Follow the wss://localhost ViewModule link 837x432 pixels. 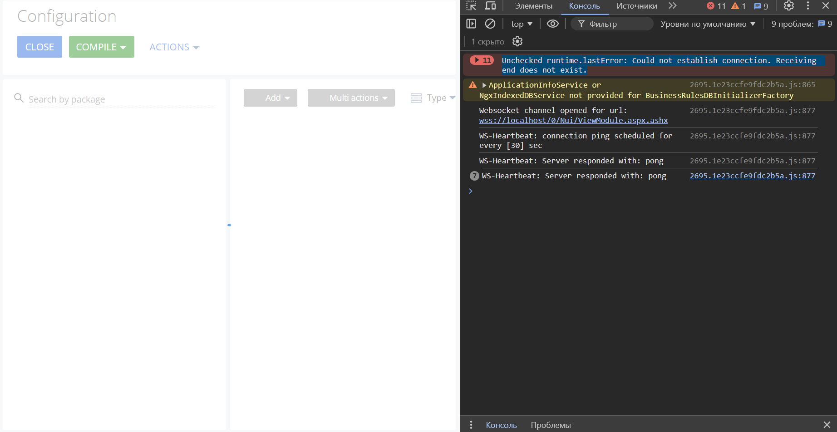coord(573,120)
